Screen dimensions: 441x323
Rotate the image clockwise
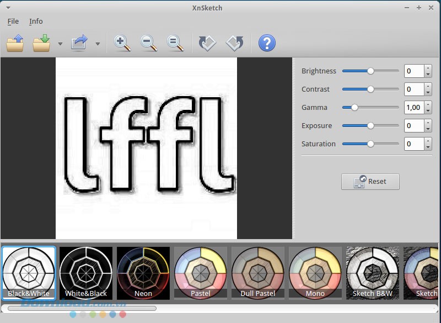pos(235,43)
